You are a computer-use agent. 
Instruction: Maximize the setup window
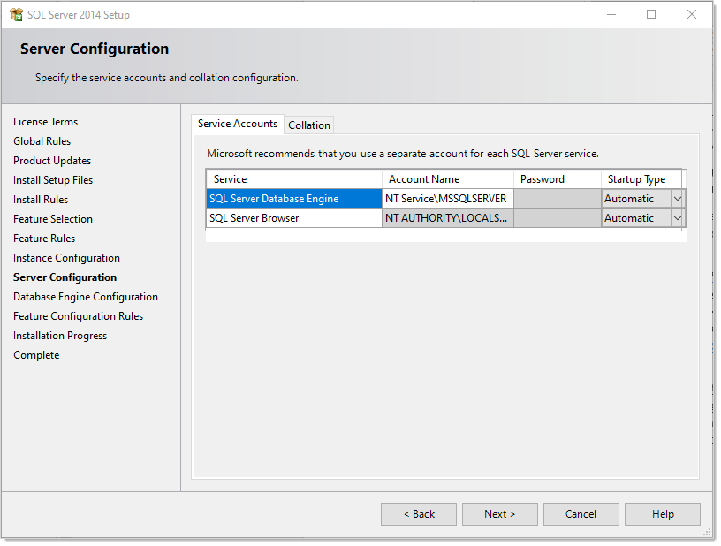click(x=651, y=14)
